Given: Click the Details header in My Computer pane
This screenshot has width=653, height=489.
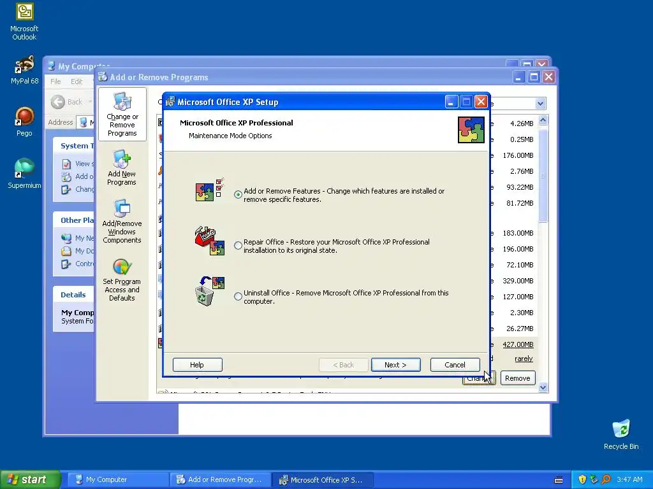Looking at the screenshot, I should click(73, 295).
